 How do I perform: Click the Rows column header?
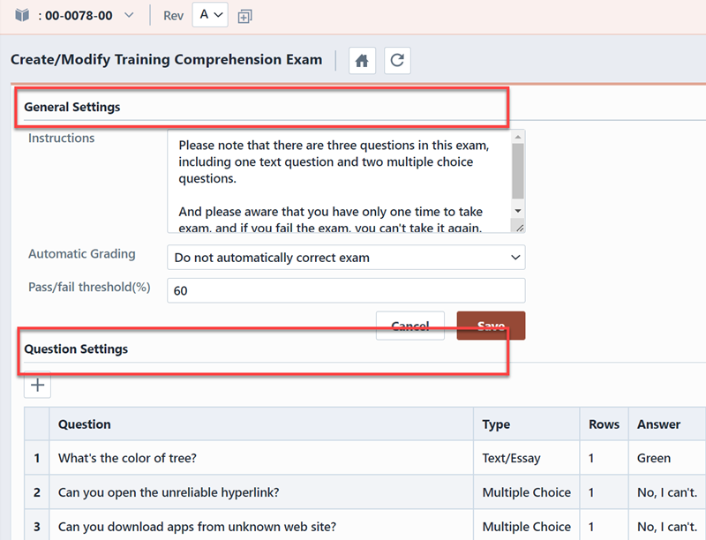(x=605, y=424)
